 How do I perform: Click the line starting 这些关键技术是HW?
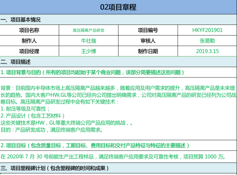(x=66, y=123)
